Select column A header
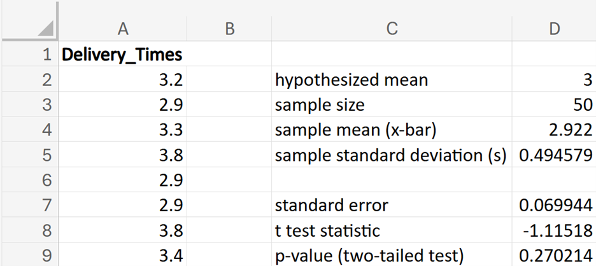 (123, 28)
